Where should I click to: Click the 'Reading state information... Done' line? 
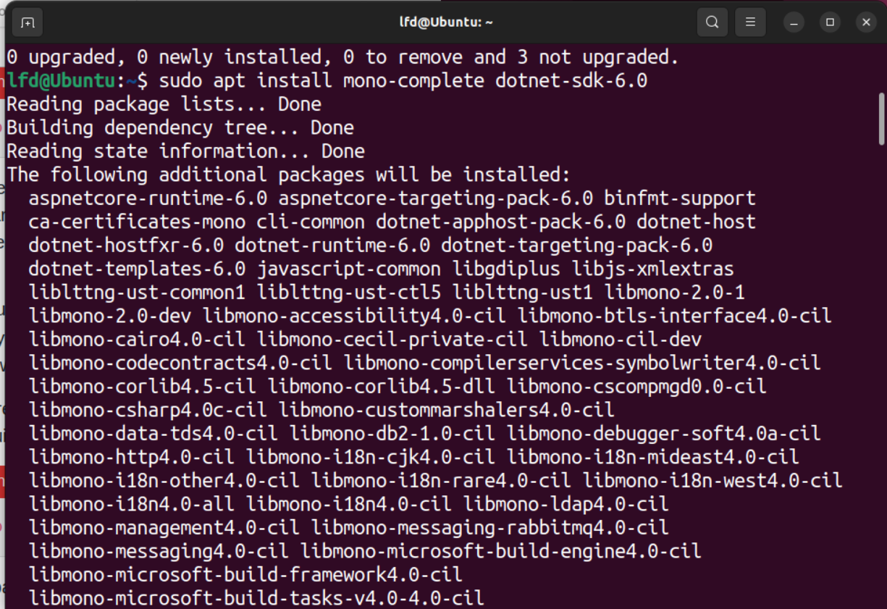point(185,151)
